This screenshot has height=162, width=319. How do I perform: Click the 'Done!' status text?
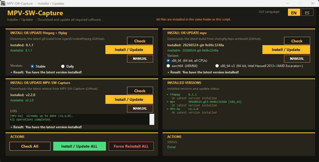click(171, 147)
